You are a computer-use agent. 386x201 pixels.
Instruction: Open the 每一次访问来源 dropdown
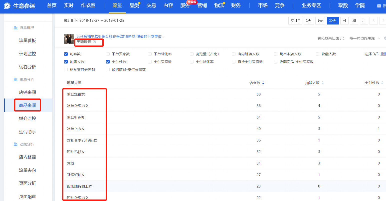(x=365, y=38)
